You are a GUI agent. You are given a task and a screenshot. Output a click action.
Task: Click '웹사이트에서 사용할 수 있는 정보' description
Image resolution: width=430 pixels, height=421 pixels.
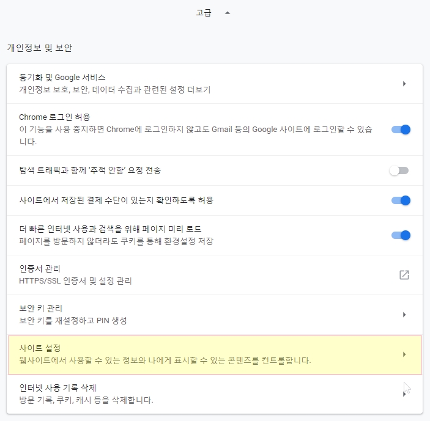click(165, 361)
